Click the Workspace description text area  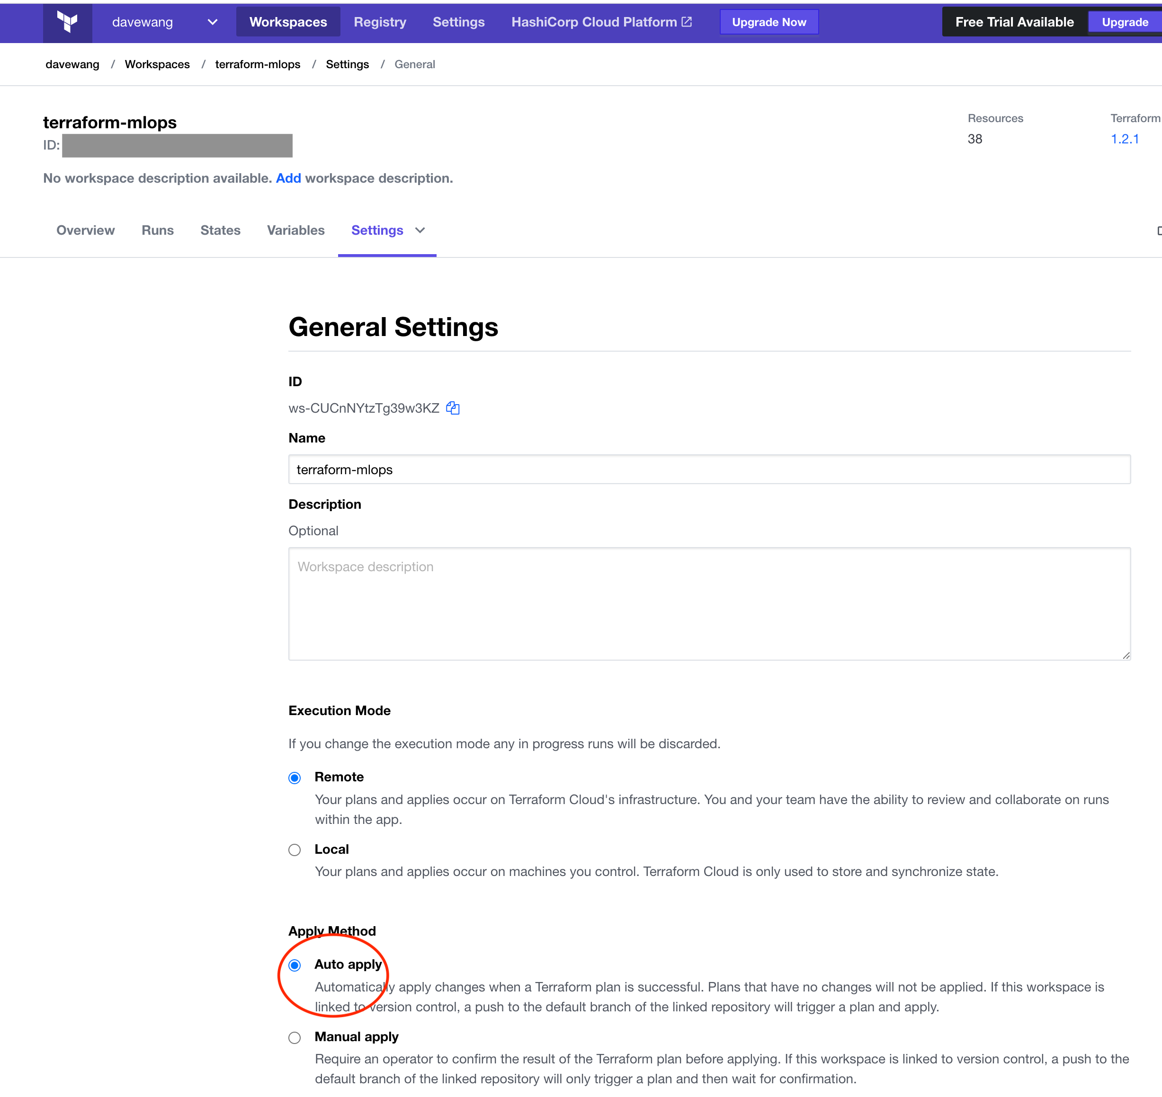coord(709,604)
